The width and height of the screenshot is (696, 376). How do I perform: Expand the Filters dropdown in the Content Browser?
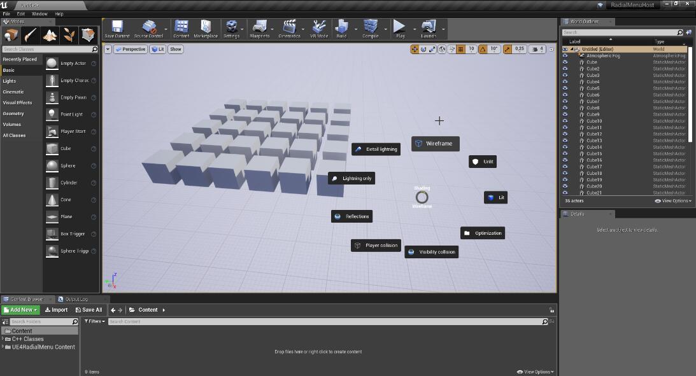[x=95, y=322]
